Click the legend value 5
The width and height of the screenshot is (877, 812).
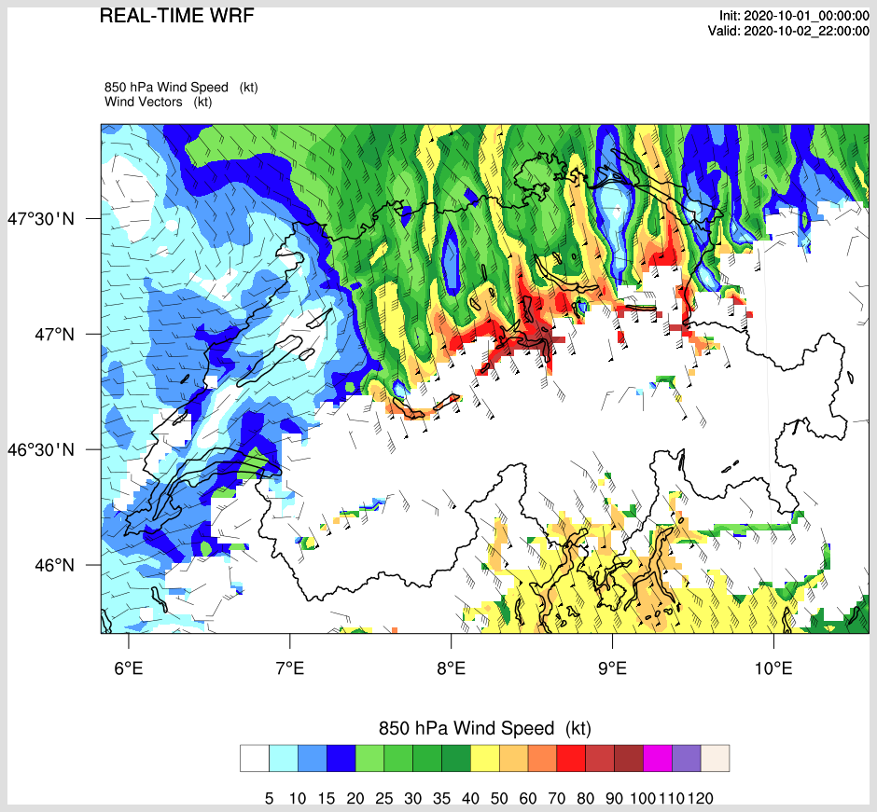pyautogui.click(x=269, y=798)
